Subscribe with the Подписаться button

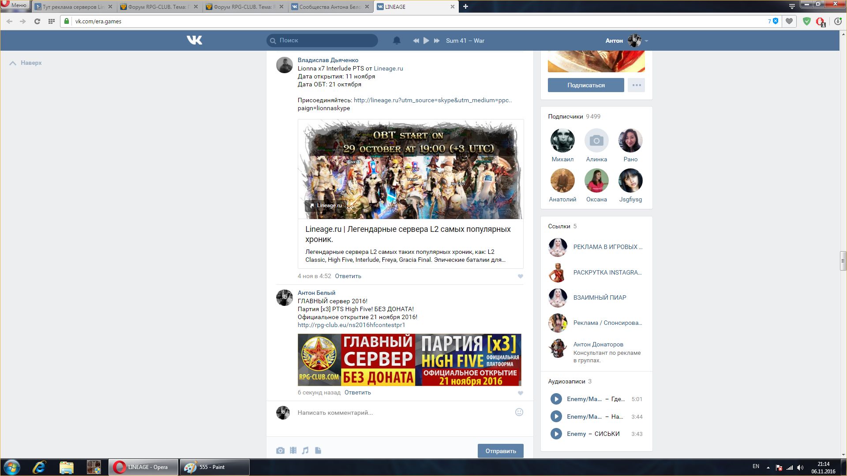pos(586,85)
